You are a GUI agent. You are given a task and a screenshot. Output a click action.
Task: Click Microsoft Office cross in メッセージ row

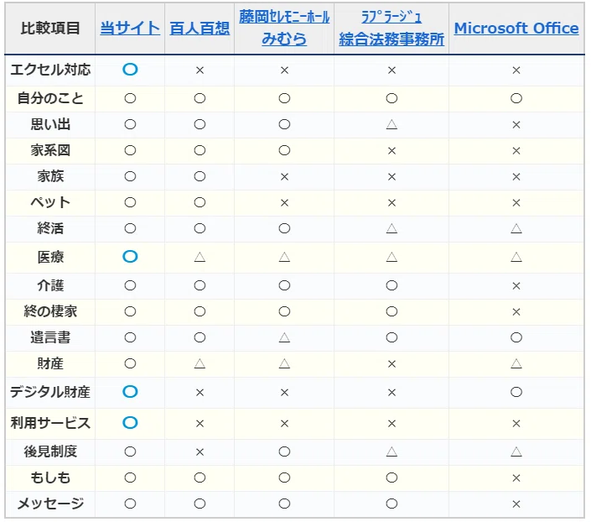(516, 504)
